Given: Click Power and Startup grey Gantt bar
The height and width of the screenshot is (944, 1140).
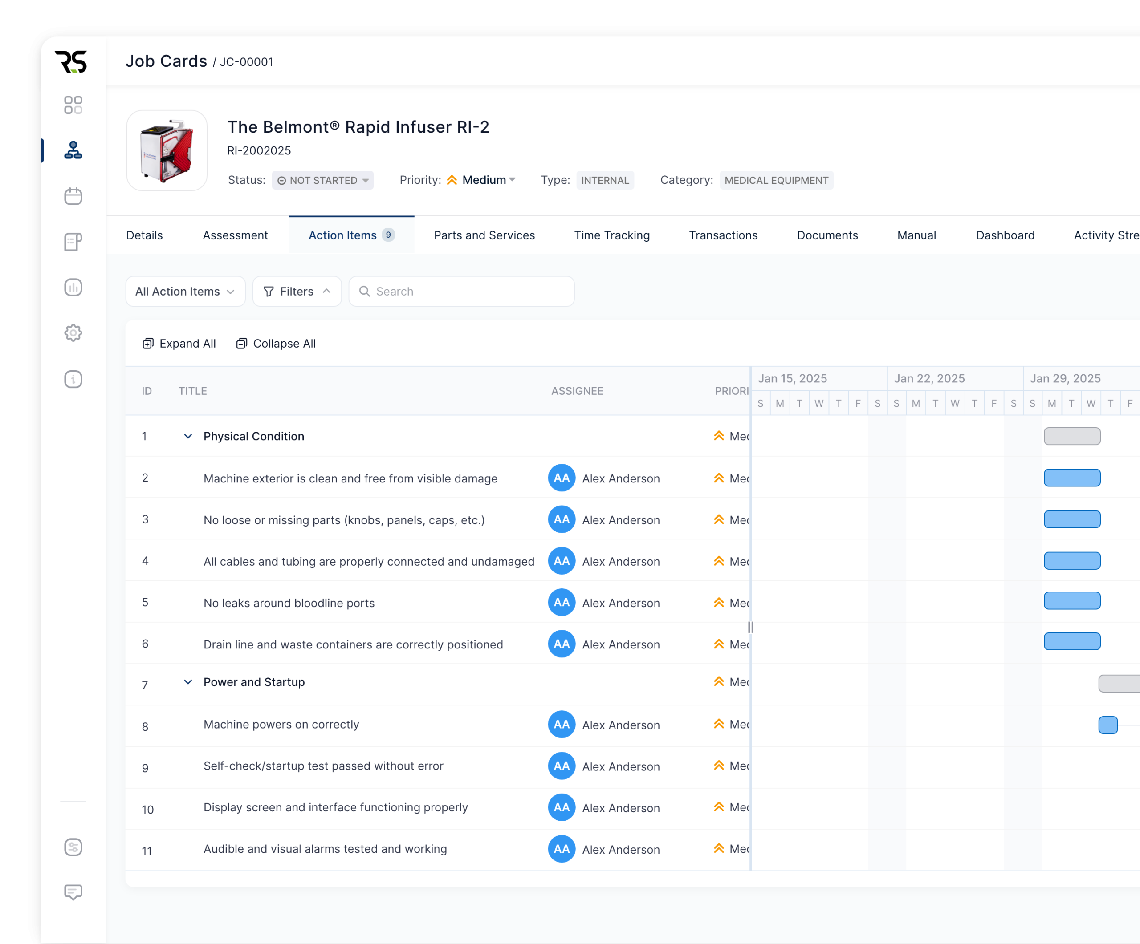Looking at the screenshot, I should coord(1119,683).
